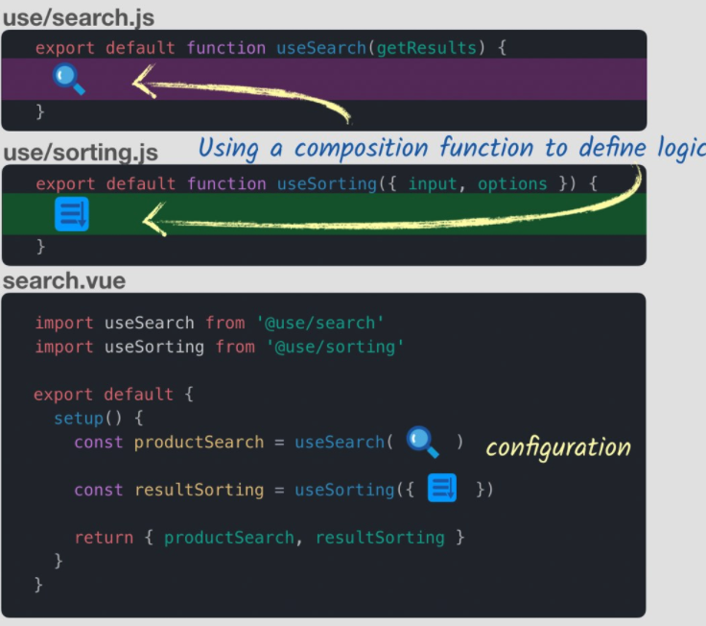Click magnifier icon inside useSearch( ) call
Image resolution: width=706 pixels, height=626 pixels.
click(422, 442)
